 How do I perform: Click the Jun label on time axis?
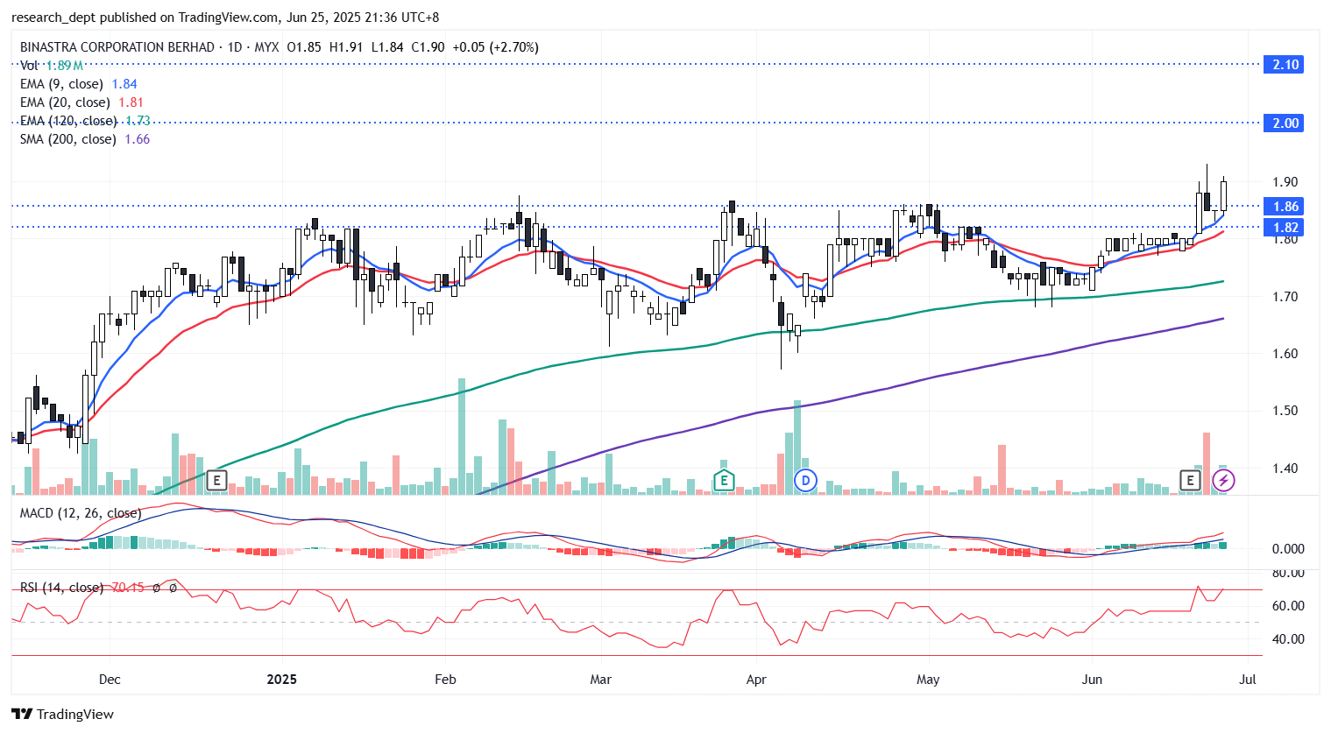coord(1092,680)
